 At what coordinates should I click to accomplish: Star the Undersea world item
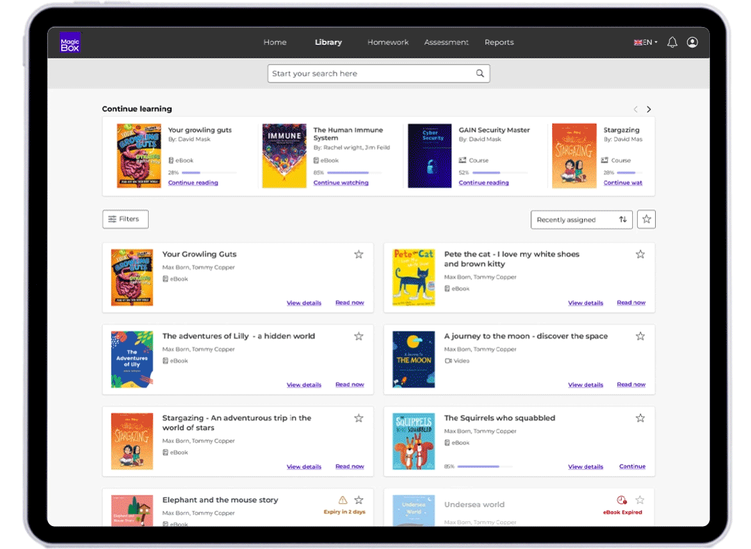(x=640, y=500)
